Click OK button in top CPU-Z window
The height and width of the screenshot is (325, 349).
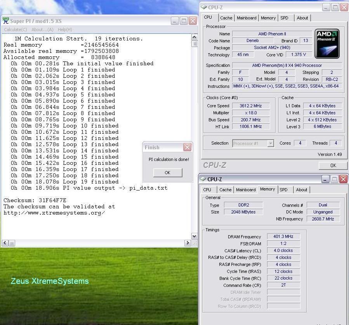pyautogui.click(x=333, y=165)
